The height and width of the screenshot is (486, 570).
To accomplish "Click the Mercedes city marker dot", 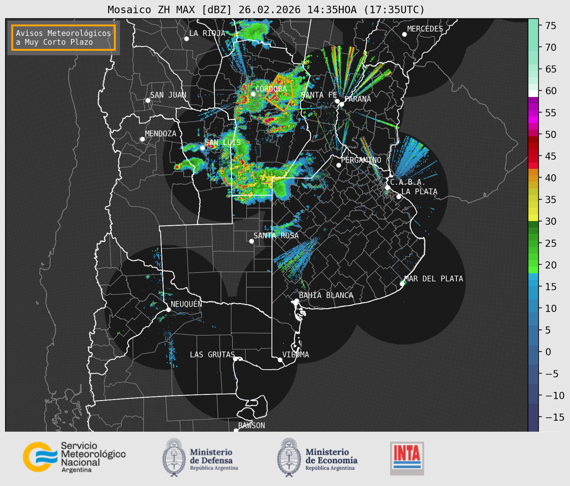I will coord(404,34).
